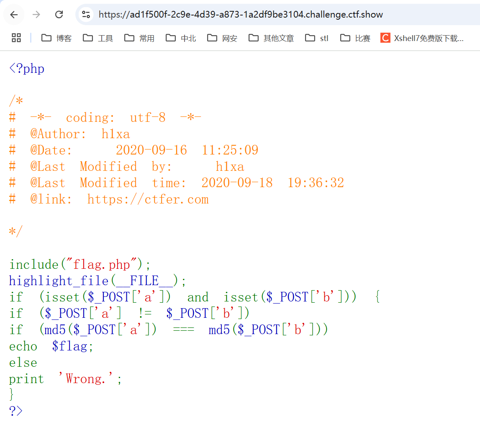
Task: Click the "$_POST['a'] != $_POST['b']" line
Action: pos(129,313)
